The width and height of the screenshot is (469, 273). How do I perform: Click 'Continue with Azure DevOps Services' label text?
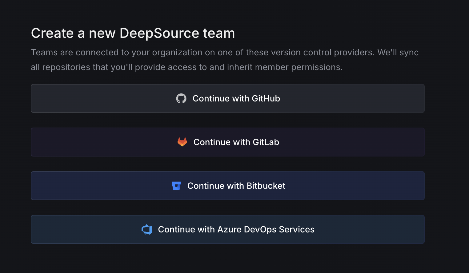(x=236, y=229)
